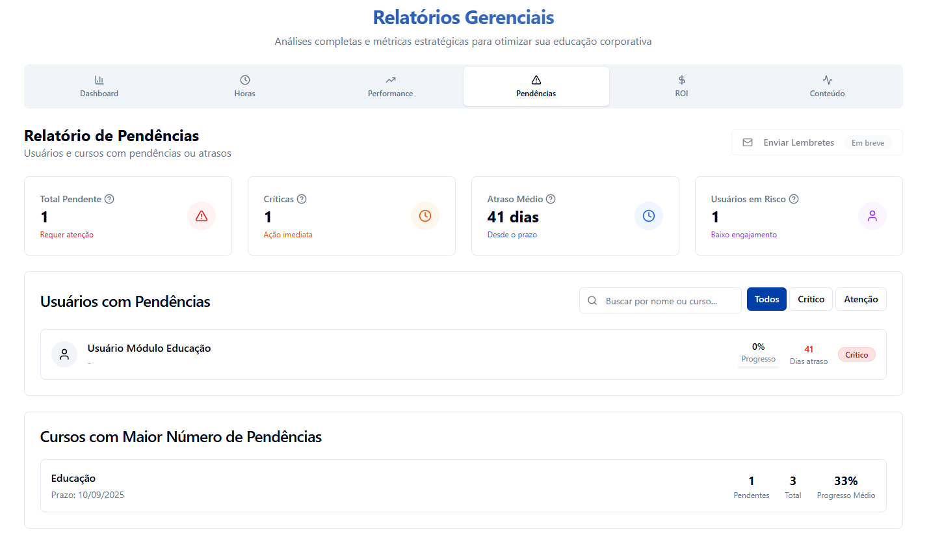
Task: Click the red warning triangle icon
Action: [202, 216]
